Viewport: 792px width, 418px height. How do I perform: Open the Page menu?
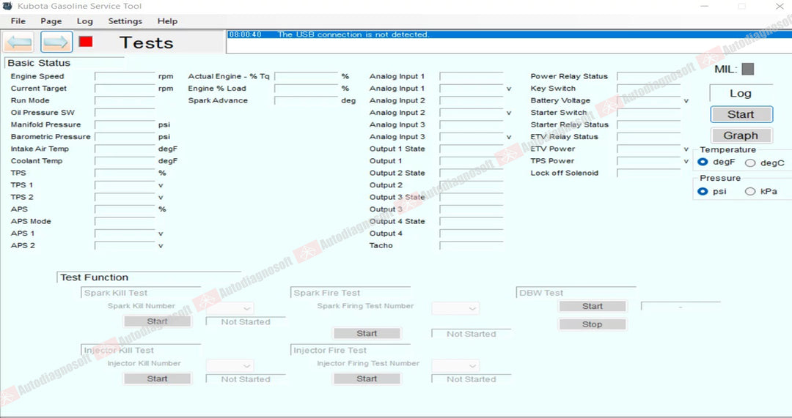click(51, 21)
